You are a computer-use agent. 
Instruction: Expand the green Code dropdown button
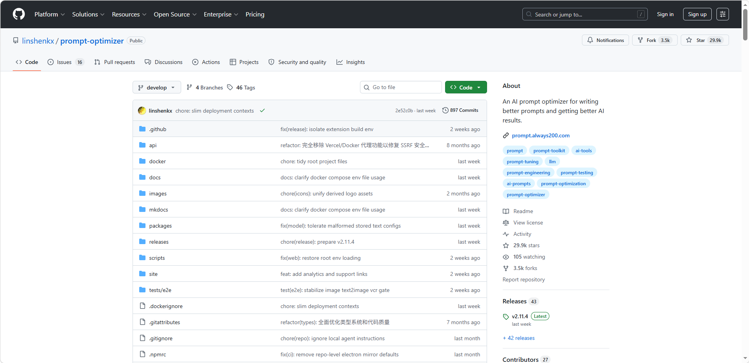click(466, 87)
